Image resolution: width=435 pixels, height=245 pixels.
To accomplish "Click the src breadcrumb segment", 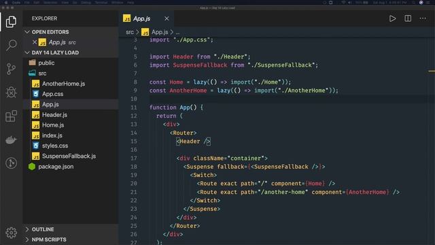I will click(x=130, y=32).
